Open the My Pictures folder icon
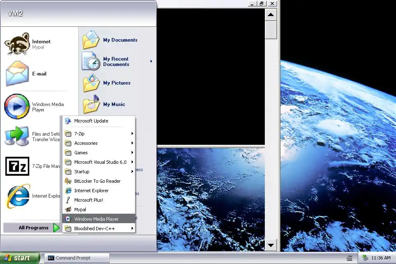396x264 pixels. 91,82
